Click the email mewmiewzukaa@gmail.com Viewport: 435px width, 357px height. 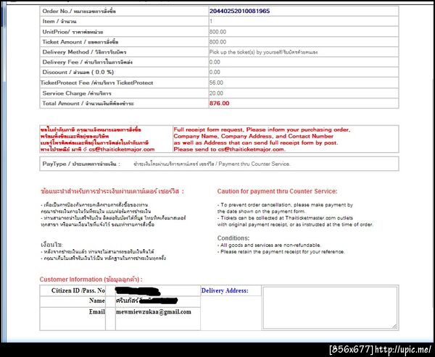click(154, 312)
